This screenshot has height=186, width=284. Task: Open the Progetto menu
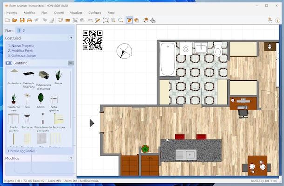click(x=12, y=13)
